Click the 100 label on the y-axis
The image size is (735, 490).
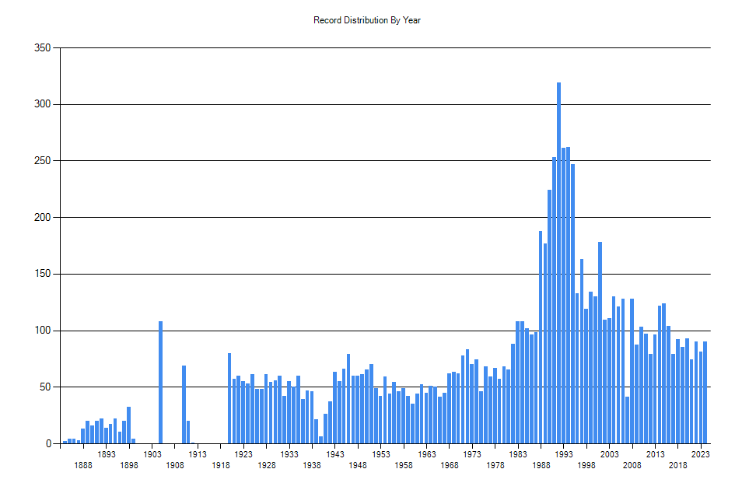43,331
